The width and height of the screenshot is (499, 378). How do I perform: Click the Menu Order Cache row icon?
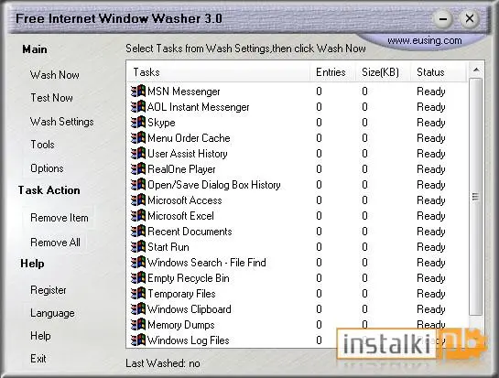138,138
